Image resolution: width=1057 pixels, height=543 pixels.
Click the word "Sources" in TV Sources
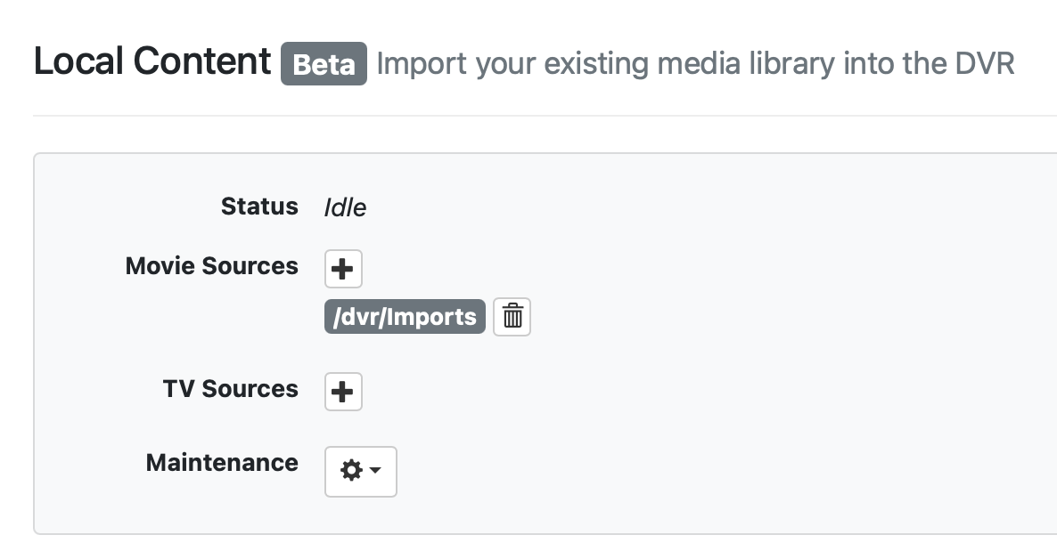point(250,389)
